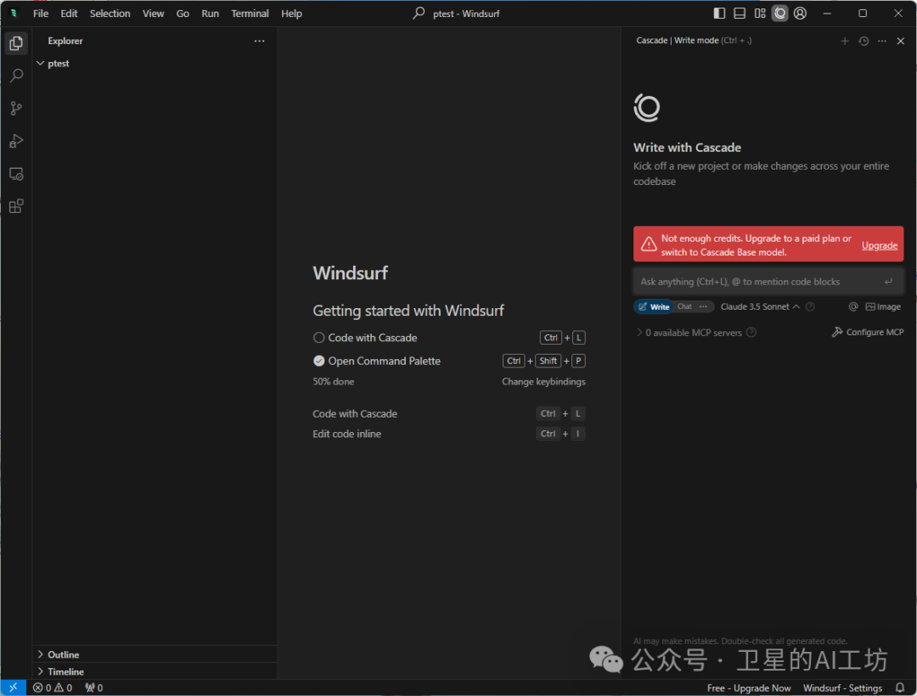The width and height of the screenshot is (917, 696).
Task: Open the Extensions view
Action: 16,206
